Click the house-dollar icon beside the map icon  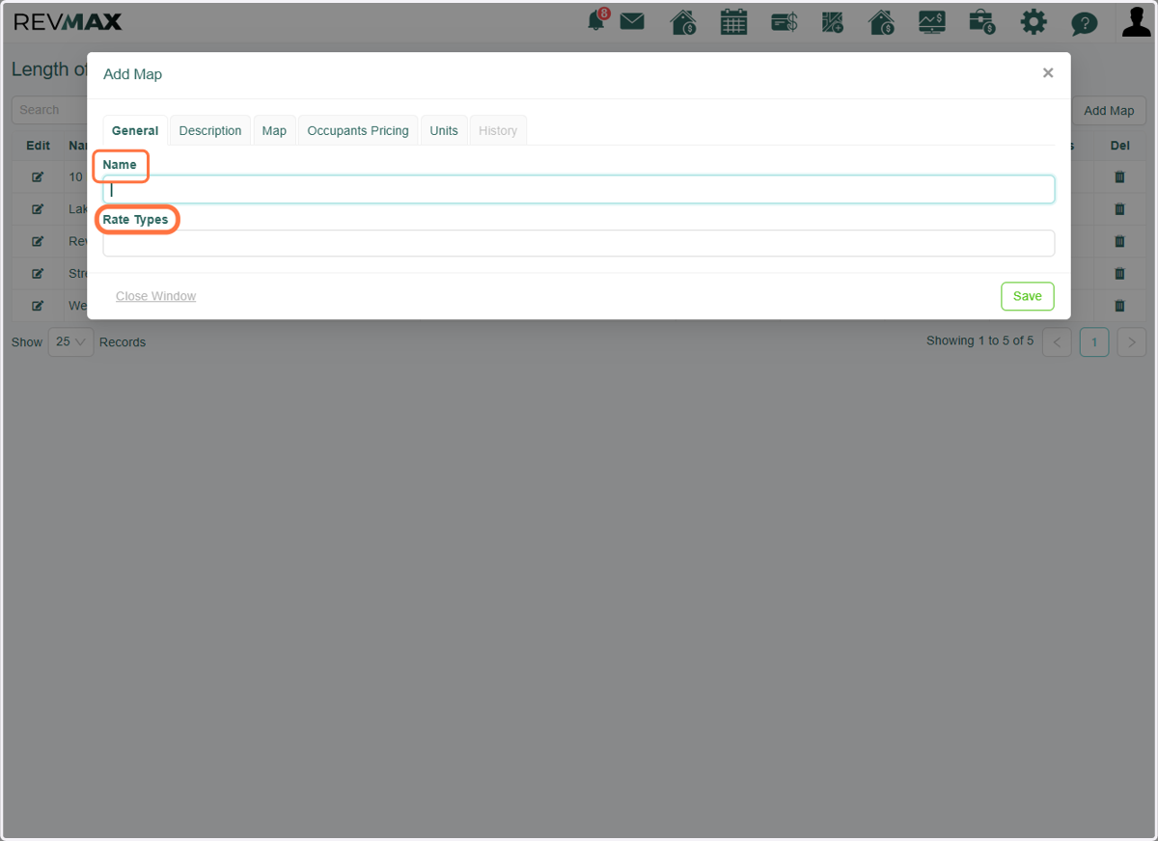pyautogui.click(x=881, y=21)
